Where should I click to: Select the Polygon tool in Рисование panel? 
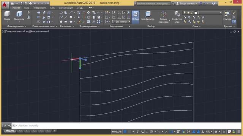point(61,22)
